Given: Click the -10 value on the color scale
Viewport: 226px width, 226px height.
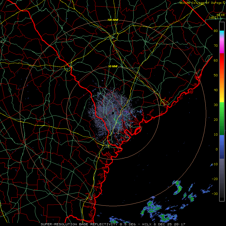Looking at the screenshot, I should click(x=215, y=164).
